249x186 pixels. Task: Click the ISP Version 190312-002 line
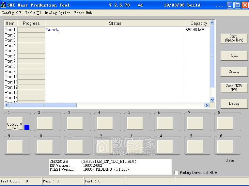[76, 165]
